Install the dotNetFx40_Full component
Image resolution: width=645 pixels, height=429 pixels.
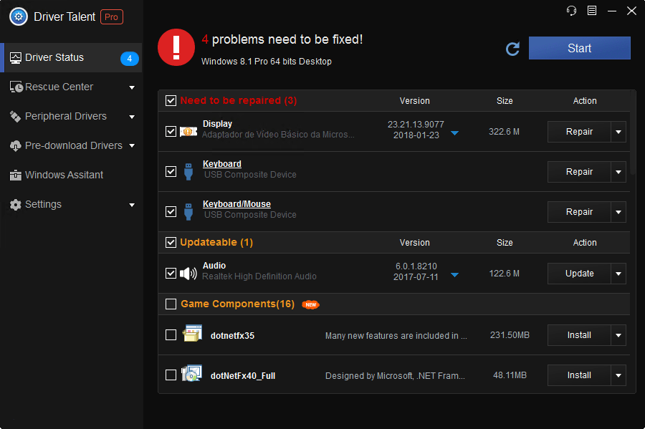(x=579, y=375)
